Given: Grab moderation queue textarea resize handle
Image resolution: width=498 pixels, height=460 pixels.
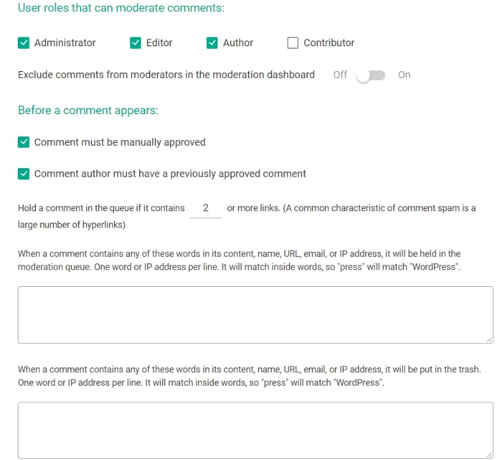Looking at the screenshot, I should click(489, 340).
